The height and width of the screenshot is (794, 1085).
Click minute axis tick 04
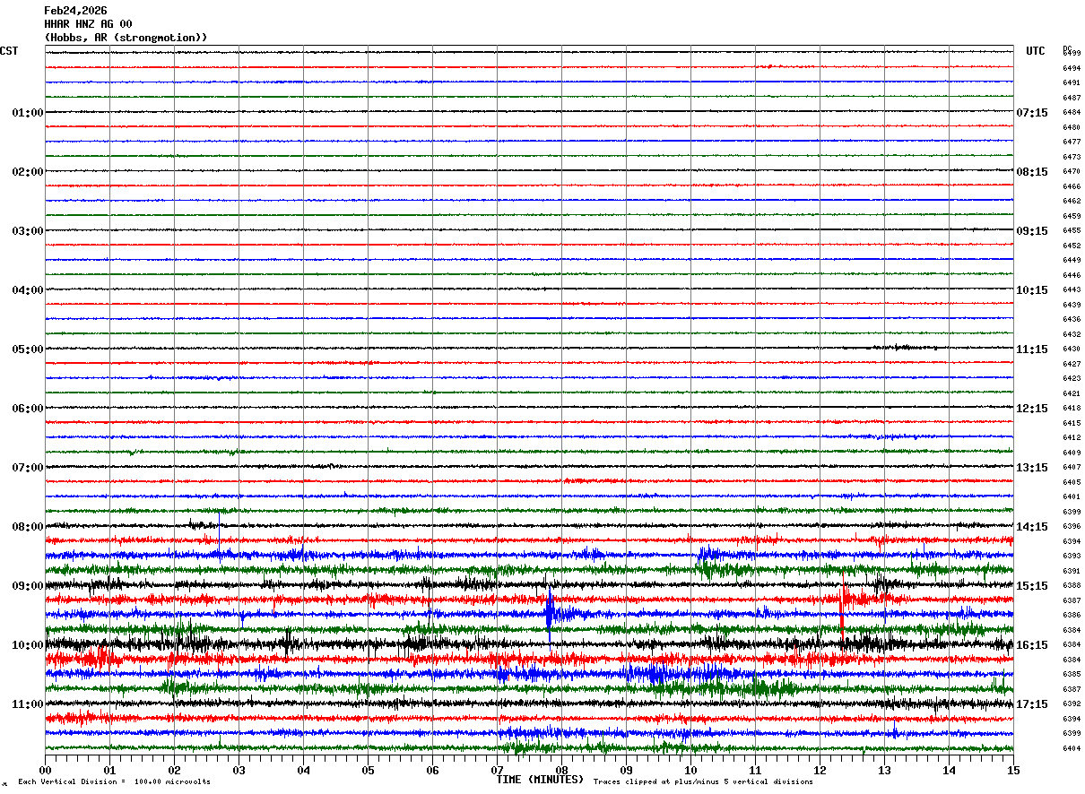click(303, 770)
